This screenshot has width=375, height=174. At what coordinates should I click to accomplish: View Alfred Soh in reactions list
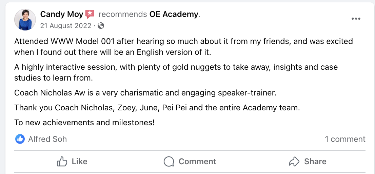[47, 139]
